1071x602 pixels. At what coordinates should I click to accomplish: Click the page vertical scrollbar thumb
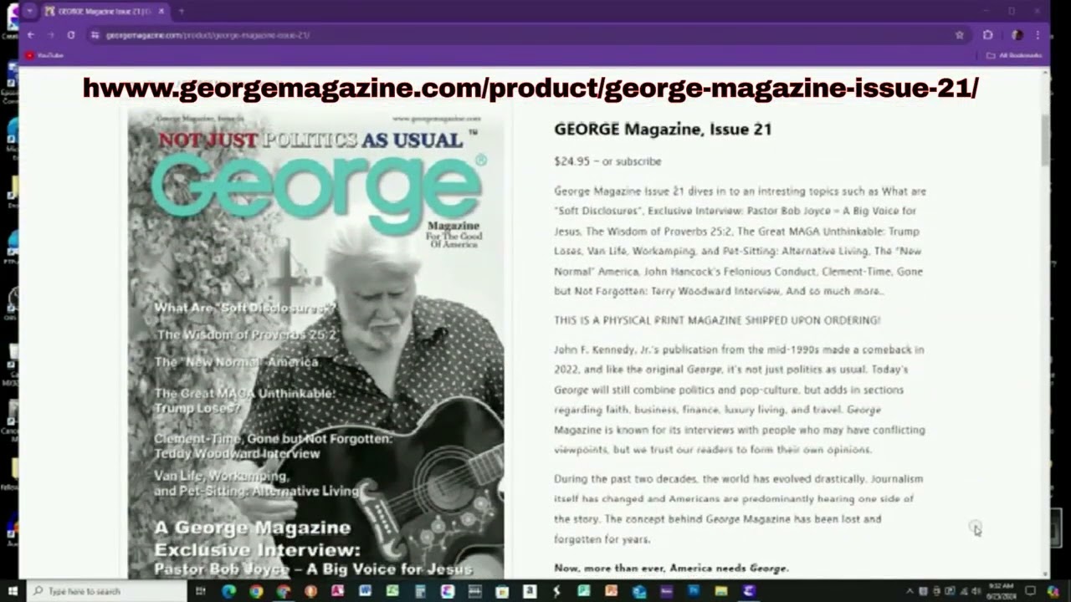point(1045,140)
